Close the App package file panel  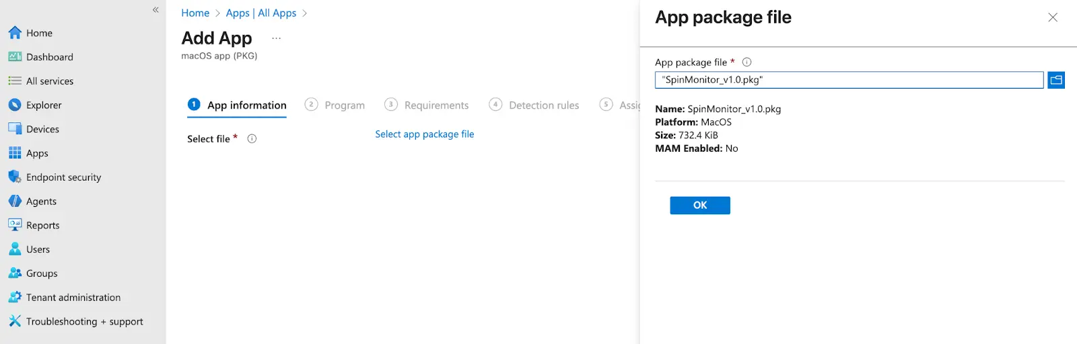1053,17
